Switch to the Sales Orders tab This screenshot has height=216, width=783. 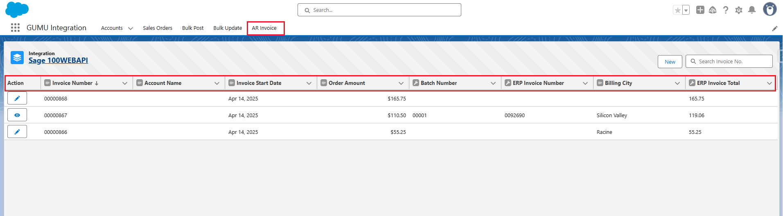(158, 28)
